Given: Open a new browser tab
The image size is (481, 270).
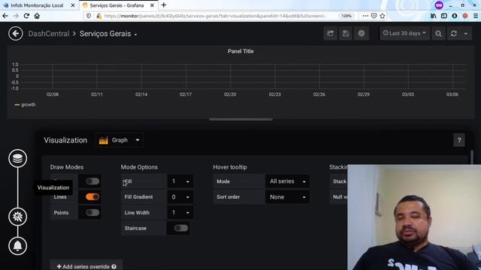Looking at the screenshot, I should coord(164,5).
